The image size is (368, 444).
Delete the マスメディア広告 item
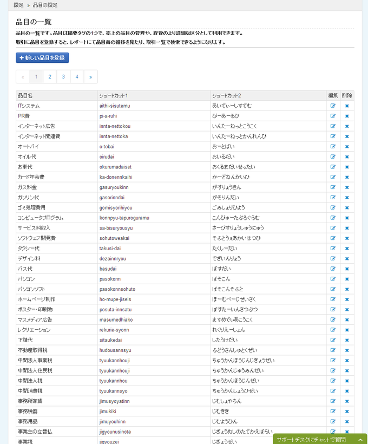(347, 320)
